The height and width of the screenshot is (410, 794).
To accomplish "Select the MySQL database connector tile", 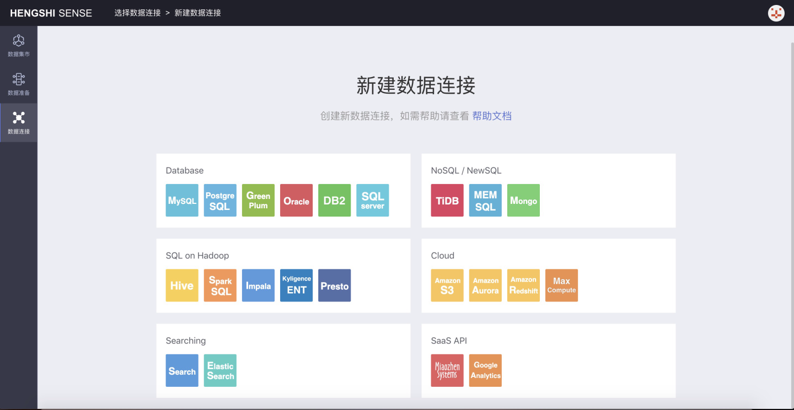I will [x=182, y=201].
